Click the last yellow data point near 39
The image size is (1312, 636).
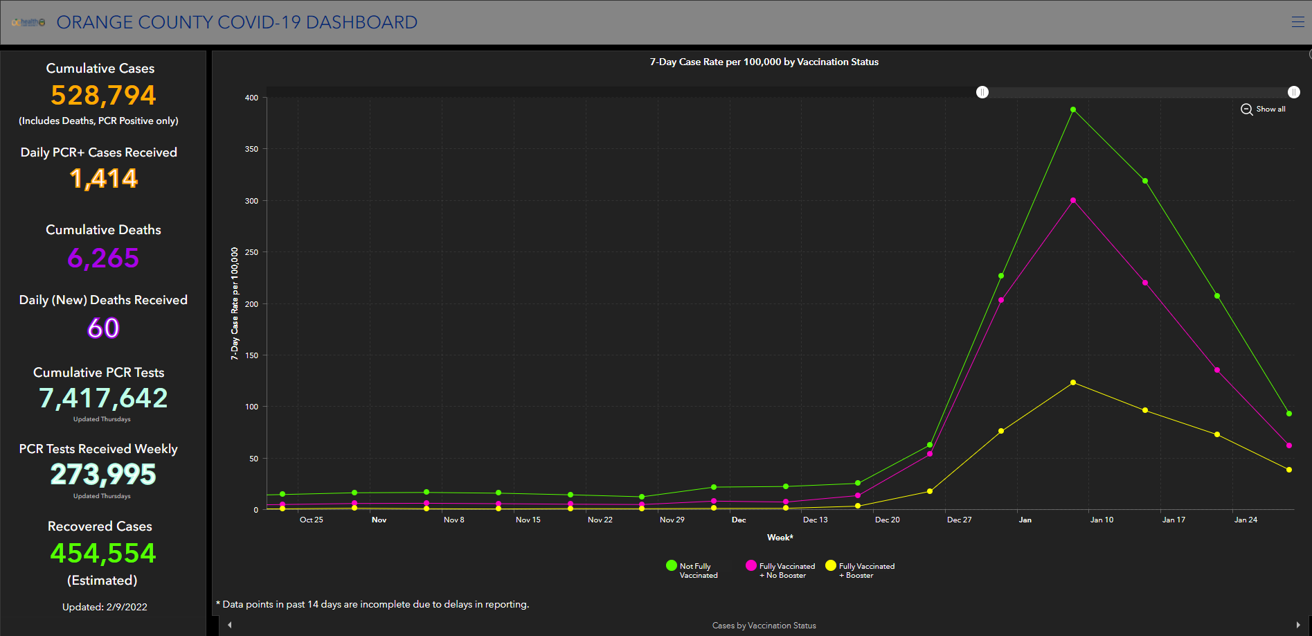pyautogui.click(x=1289, y=470)
